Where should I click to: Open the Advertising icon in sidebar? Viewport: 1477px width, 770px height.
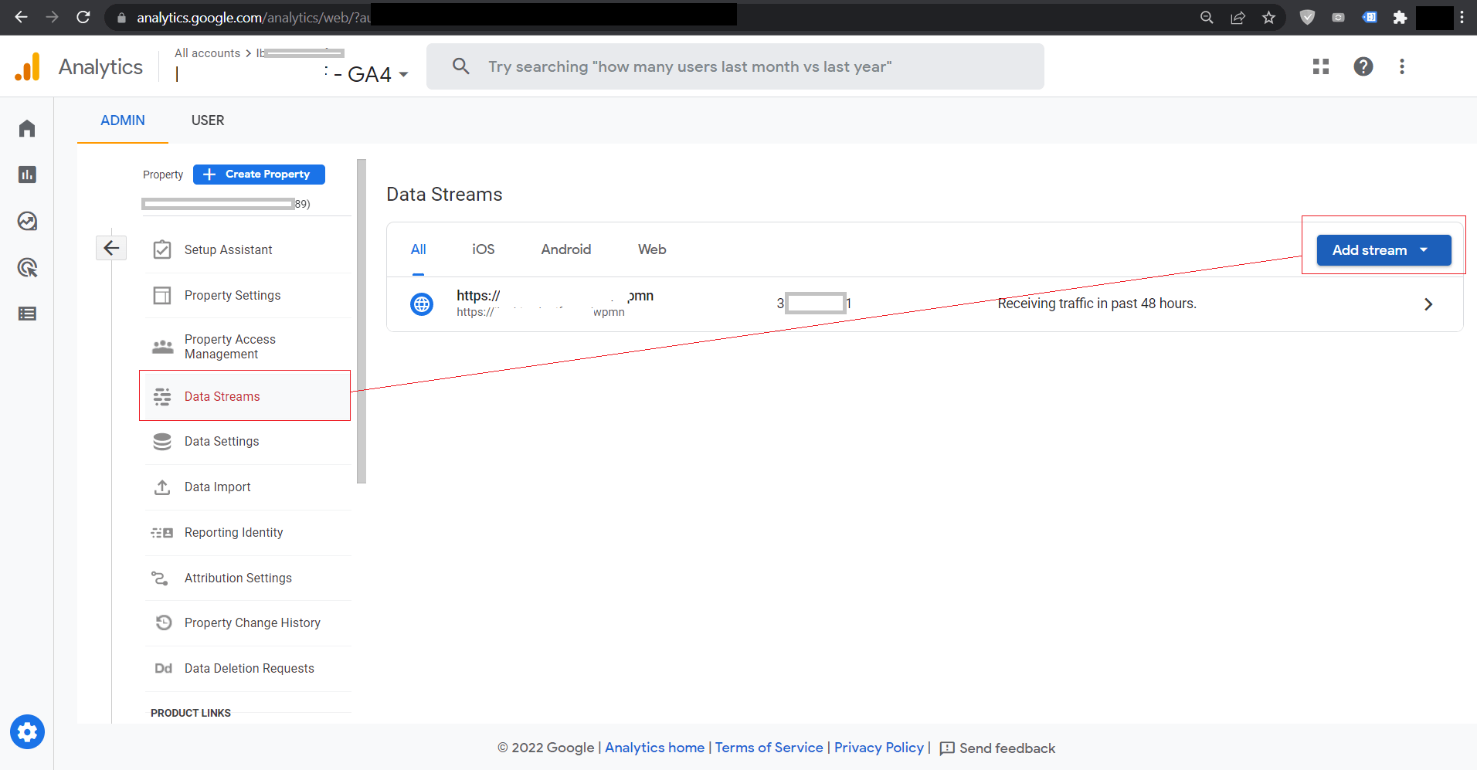click(27, 268)
